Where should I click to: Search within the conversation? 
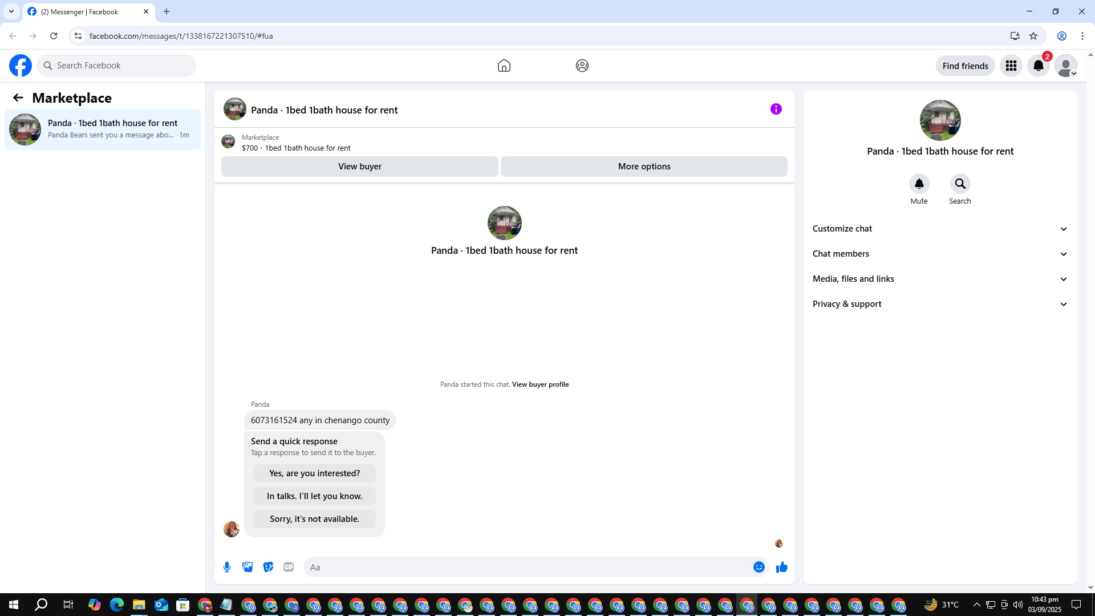tap(960, 184)
